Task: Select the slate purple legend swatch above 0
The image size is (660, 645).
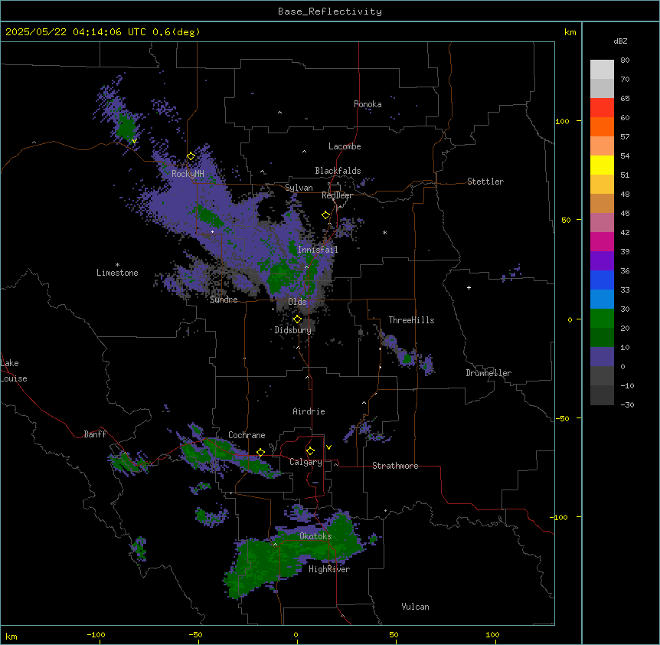Action: 602,357
